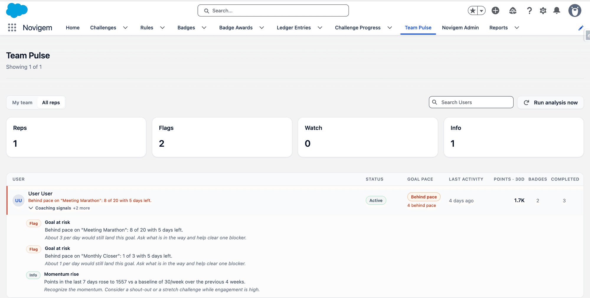The height and width of the screenshot is (298, 590).
Task: Open the Challenge Progress tab
Action: pos(358,28)
